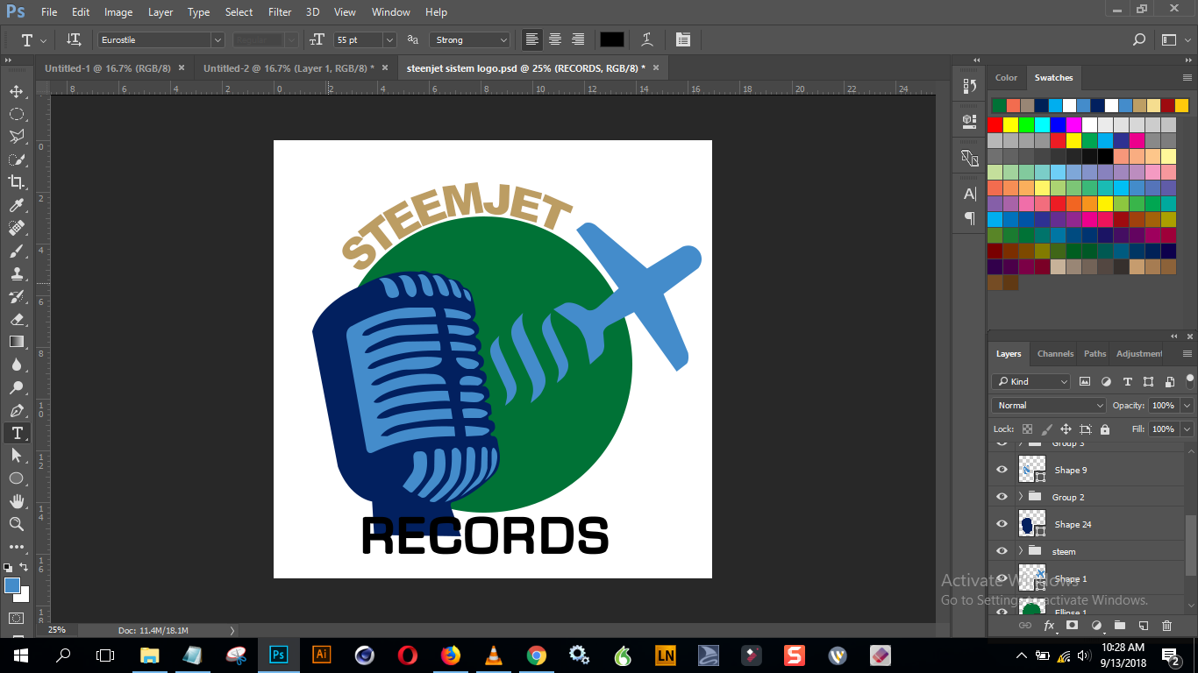Open the Paragraph panel icon in side strip
This screenshot has width=1198, height=673.
click(x=970, y=217)
